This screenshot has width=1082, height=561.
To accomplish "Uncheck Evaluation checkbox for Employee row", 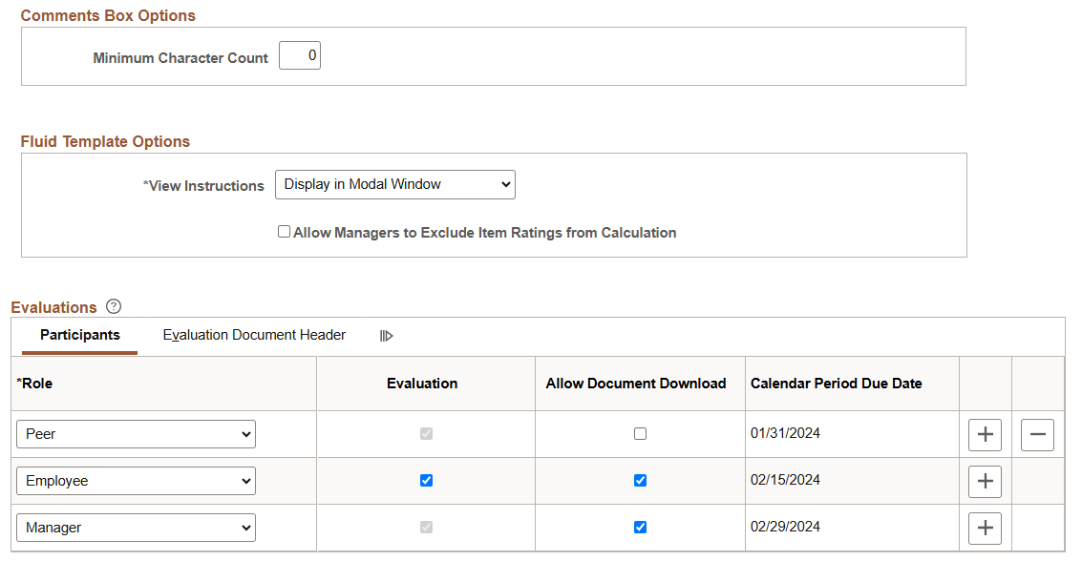I will click(x=427, y=480).
